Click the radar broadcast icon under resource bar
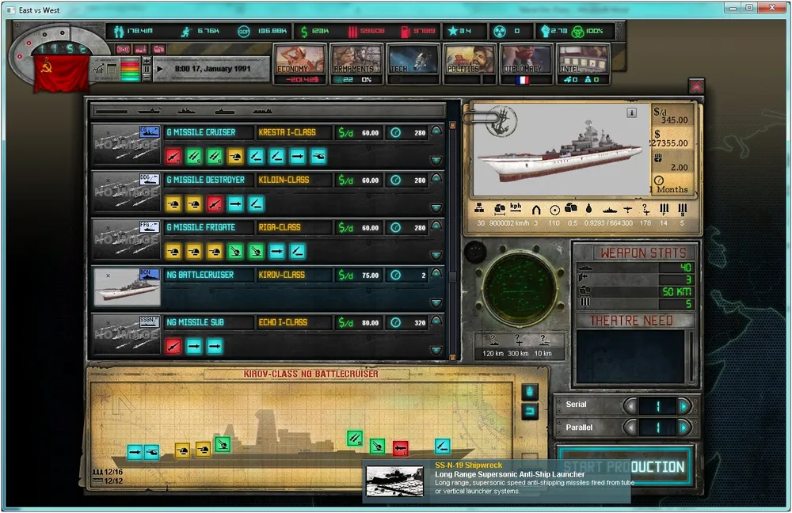The height and width of the screenshot is (513, 792). pos(124,50)
